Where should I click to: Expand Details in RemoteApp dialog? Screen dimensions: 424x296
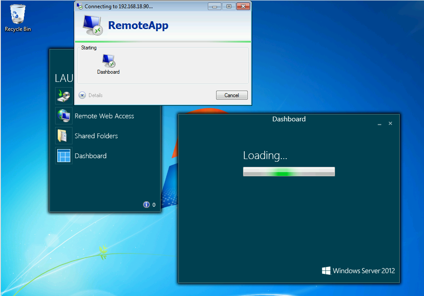(91, 95)
